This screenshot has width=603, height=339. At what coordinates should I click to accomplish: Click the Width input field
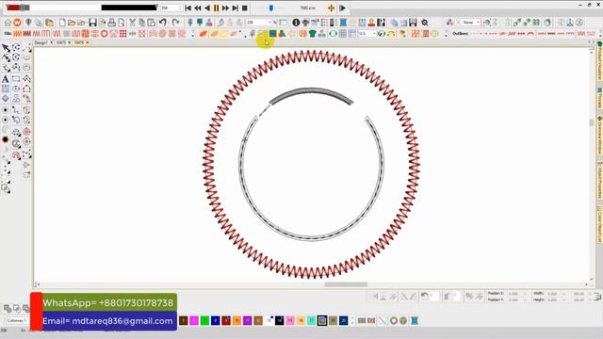pos(556,294)
